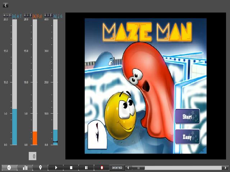230x172 pixels.
Task: Click plus above the 40.0 scale meter
Action: pos(46,15)
